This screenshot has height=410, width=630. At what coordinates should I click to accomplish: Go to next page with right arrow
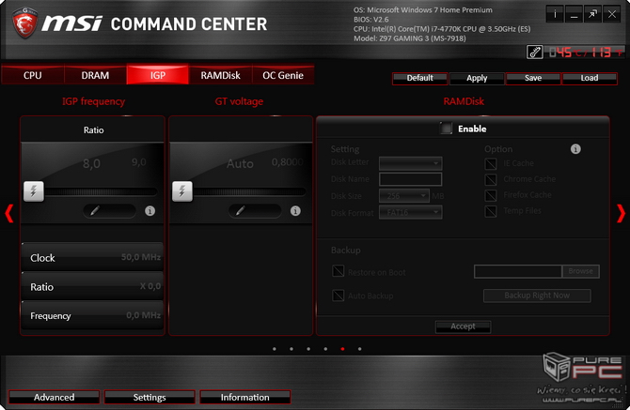tap(622, 213)
